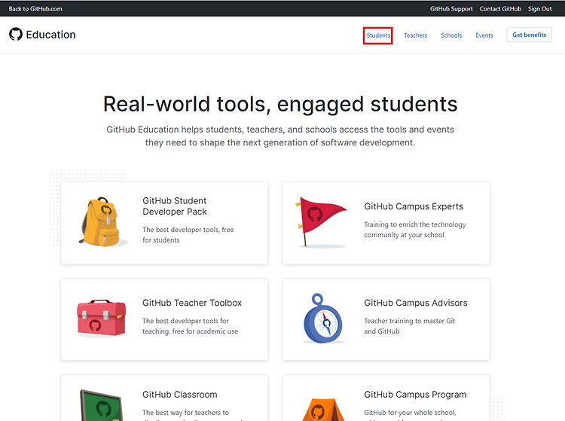The width and height of the screenshot is (565, 421).
Task: Click the red pennant flag Campus Experts icon
Action: [x=321, y=222]
